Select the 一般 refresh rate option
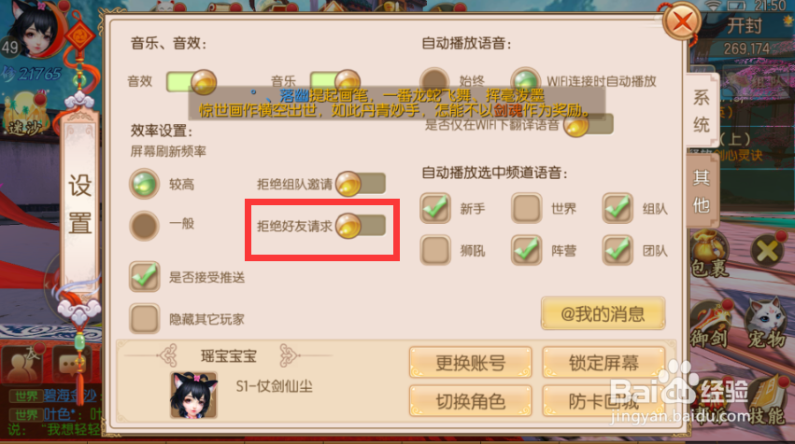795x444 pixels. click(145, 226)
